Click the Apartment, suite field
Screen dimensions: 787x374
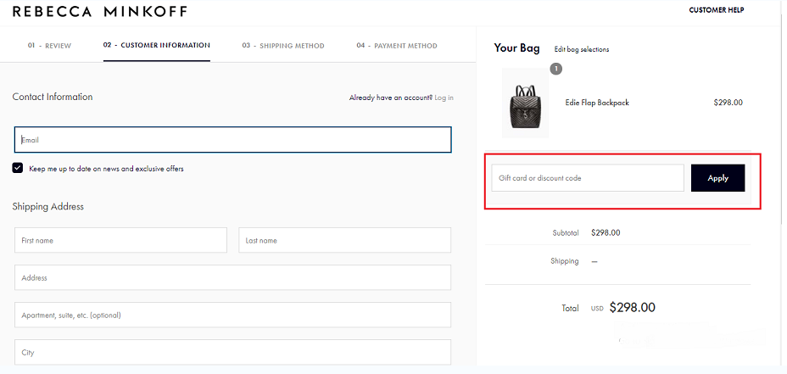[233, 315]
